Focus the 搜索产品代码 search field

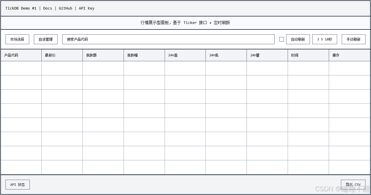168,39
